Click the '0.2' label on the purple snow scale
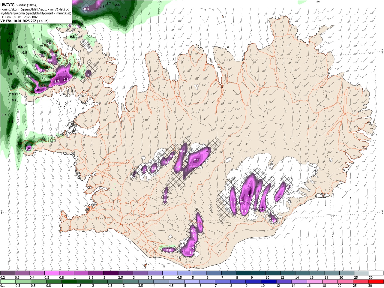The width and height of the screenshot is (384, 288). (2, 278)
